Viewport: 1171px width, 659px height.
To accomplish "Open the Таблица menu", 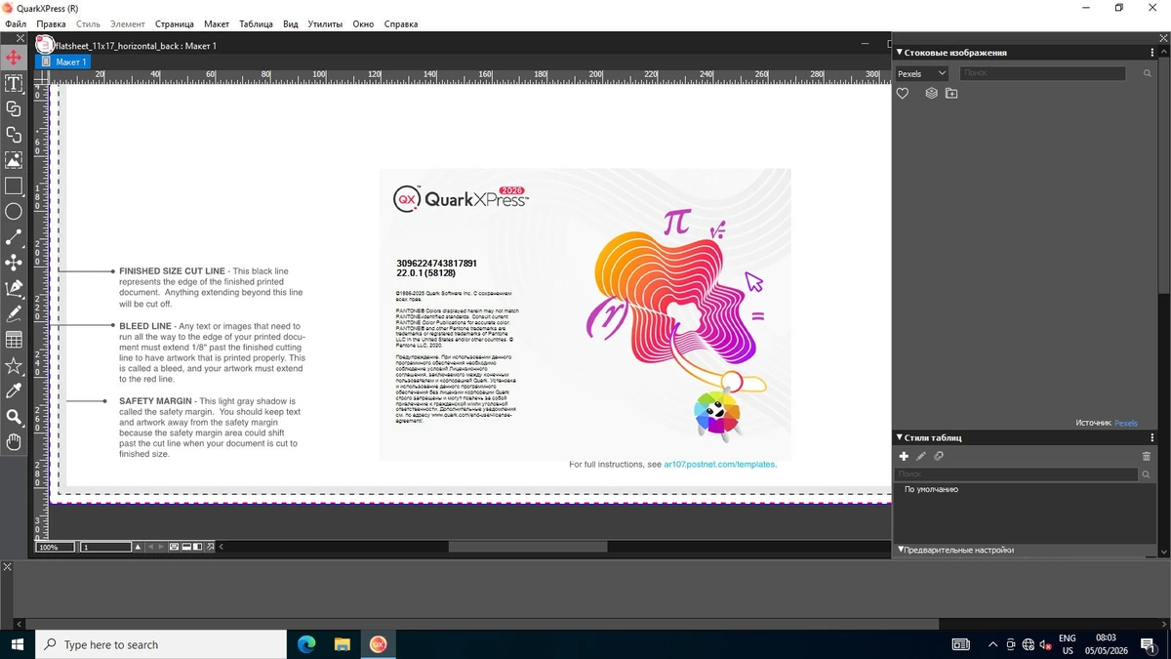I will point(256,23).
